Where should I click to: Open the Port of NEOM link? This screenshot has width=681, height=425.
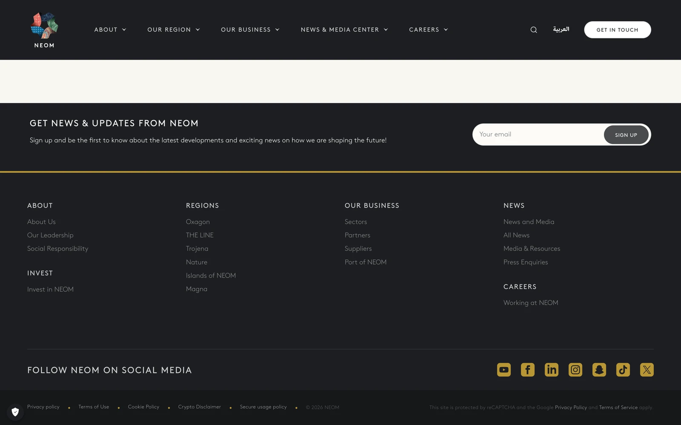coord(366,262)
